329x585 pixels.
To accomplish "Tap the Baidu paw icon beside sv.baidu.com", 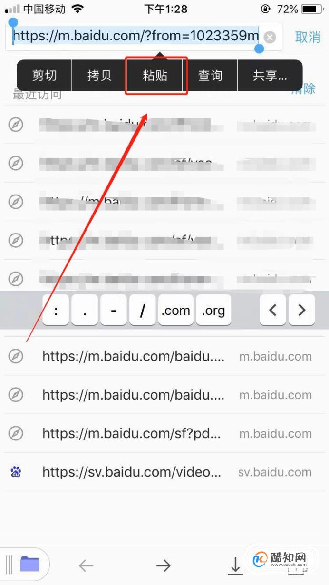I will pyautogui.click(x=16, y=472).
